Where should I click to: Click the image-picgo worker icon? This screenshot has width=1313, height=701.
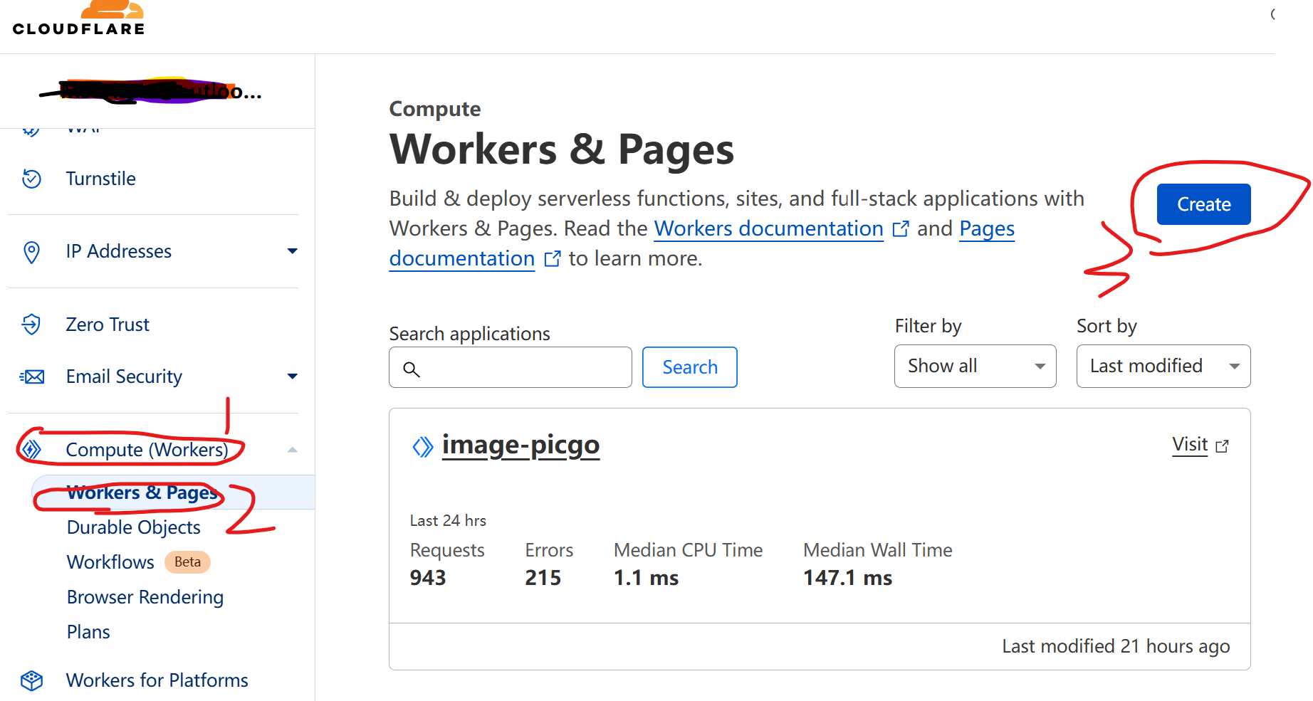pyautogui.click(x=423, y=447)
